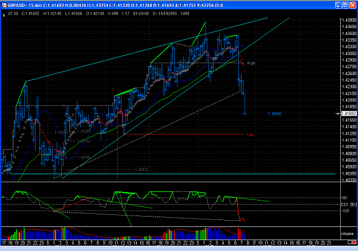Select the red "Low" line label

pos(250,135)
